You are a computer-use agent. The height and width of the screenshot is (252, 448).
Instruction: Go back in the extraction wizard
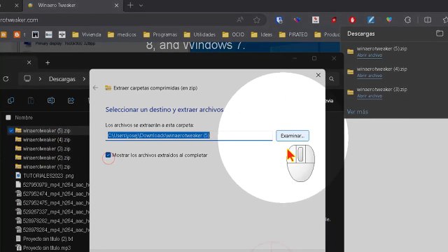pyautogui.click(x=95, y=88)
